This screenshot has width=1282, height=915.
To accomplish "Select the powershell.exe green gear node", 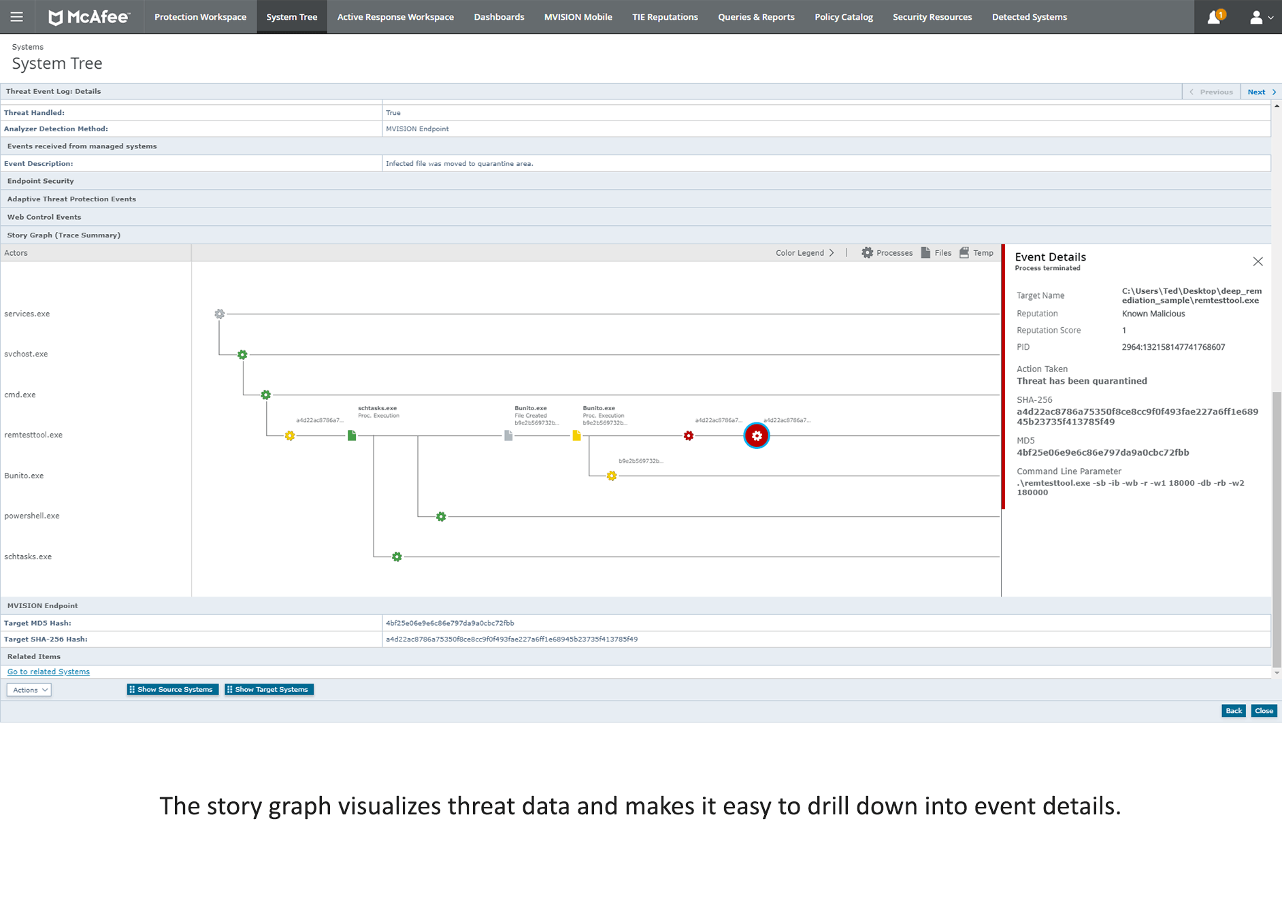I will (x=441, y=516).
